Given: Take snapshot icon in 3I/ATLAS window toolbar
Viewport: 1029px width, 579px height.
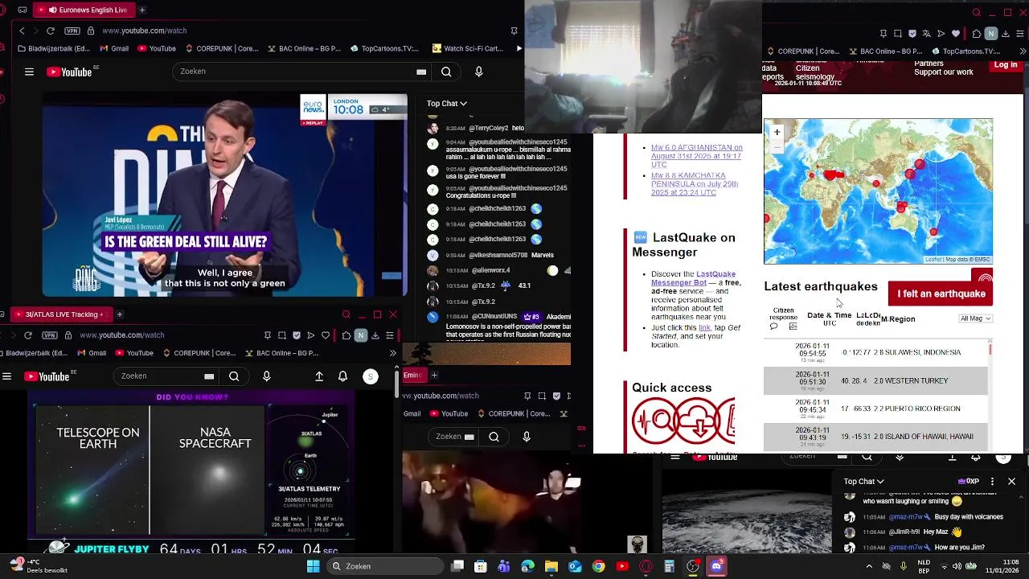Looking at the screenshot, I should click(282, 335).
